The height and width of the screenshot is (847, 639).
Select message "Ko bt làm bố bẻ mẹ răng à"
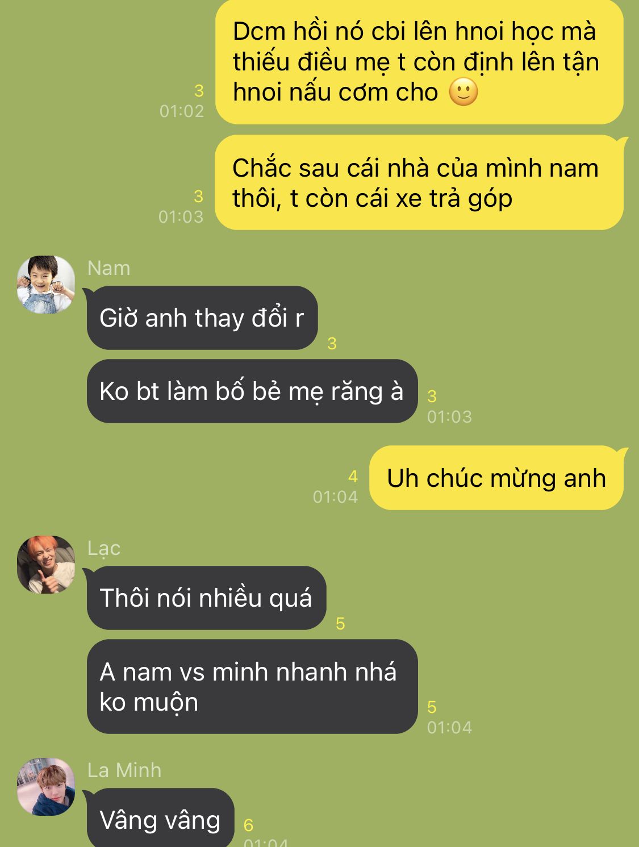click(x=252, y=391)
